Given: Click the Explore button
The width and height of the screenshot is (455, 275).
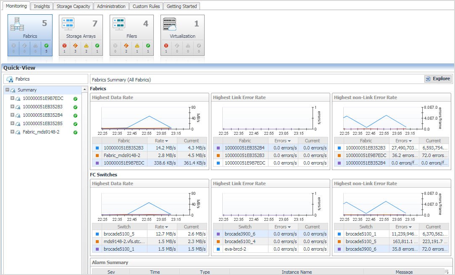Looking at the screenshot, I should click(x=437, y=79).
